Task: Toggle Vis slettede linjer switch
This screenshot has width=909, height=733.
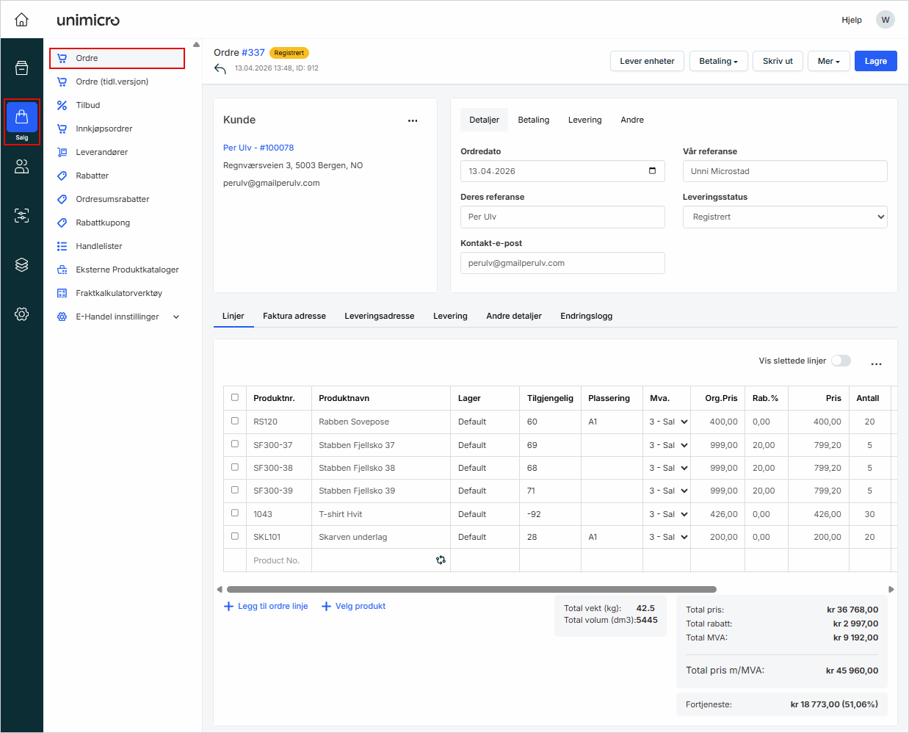Action: [841, 361]
